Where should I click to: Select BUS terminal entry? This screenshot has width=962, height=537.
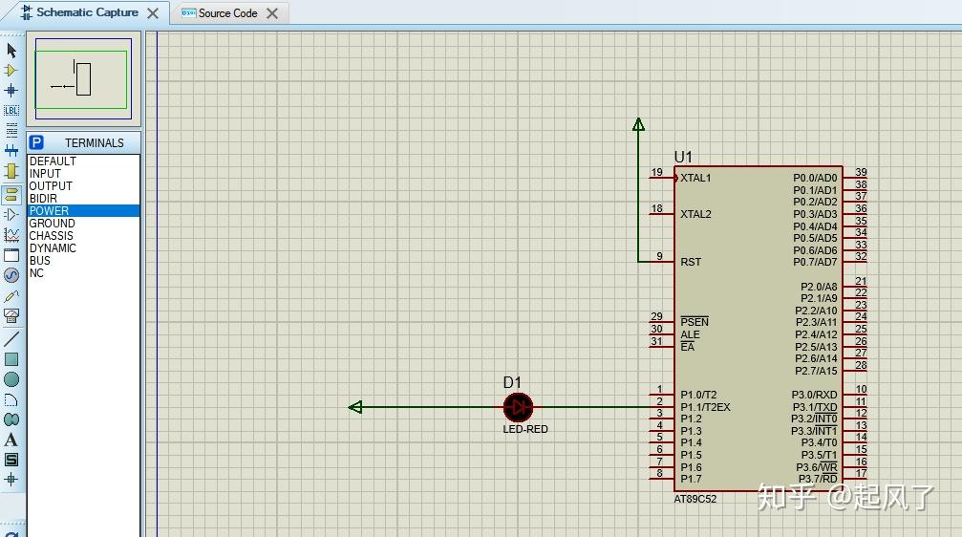(83, 260)
